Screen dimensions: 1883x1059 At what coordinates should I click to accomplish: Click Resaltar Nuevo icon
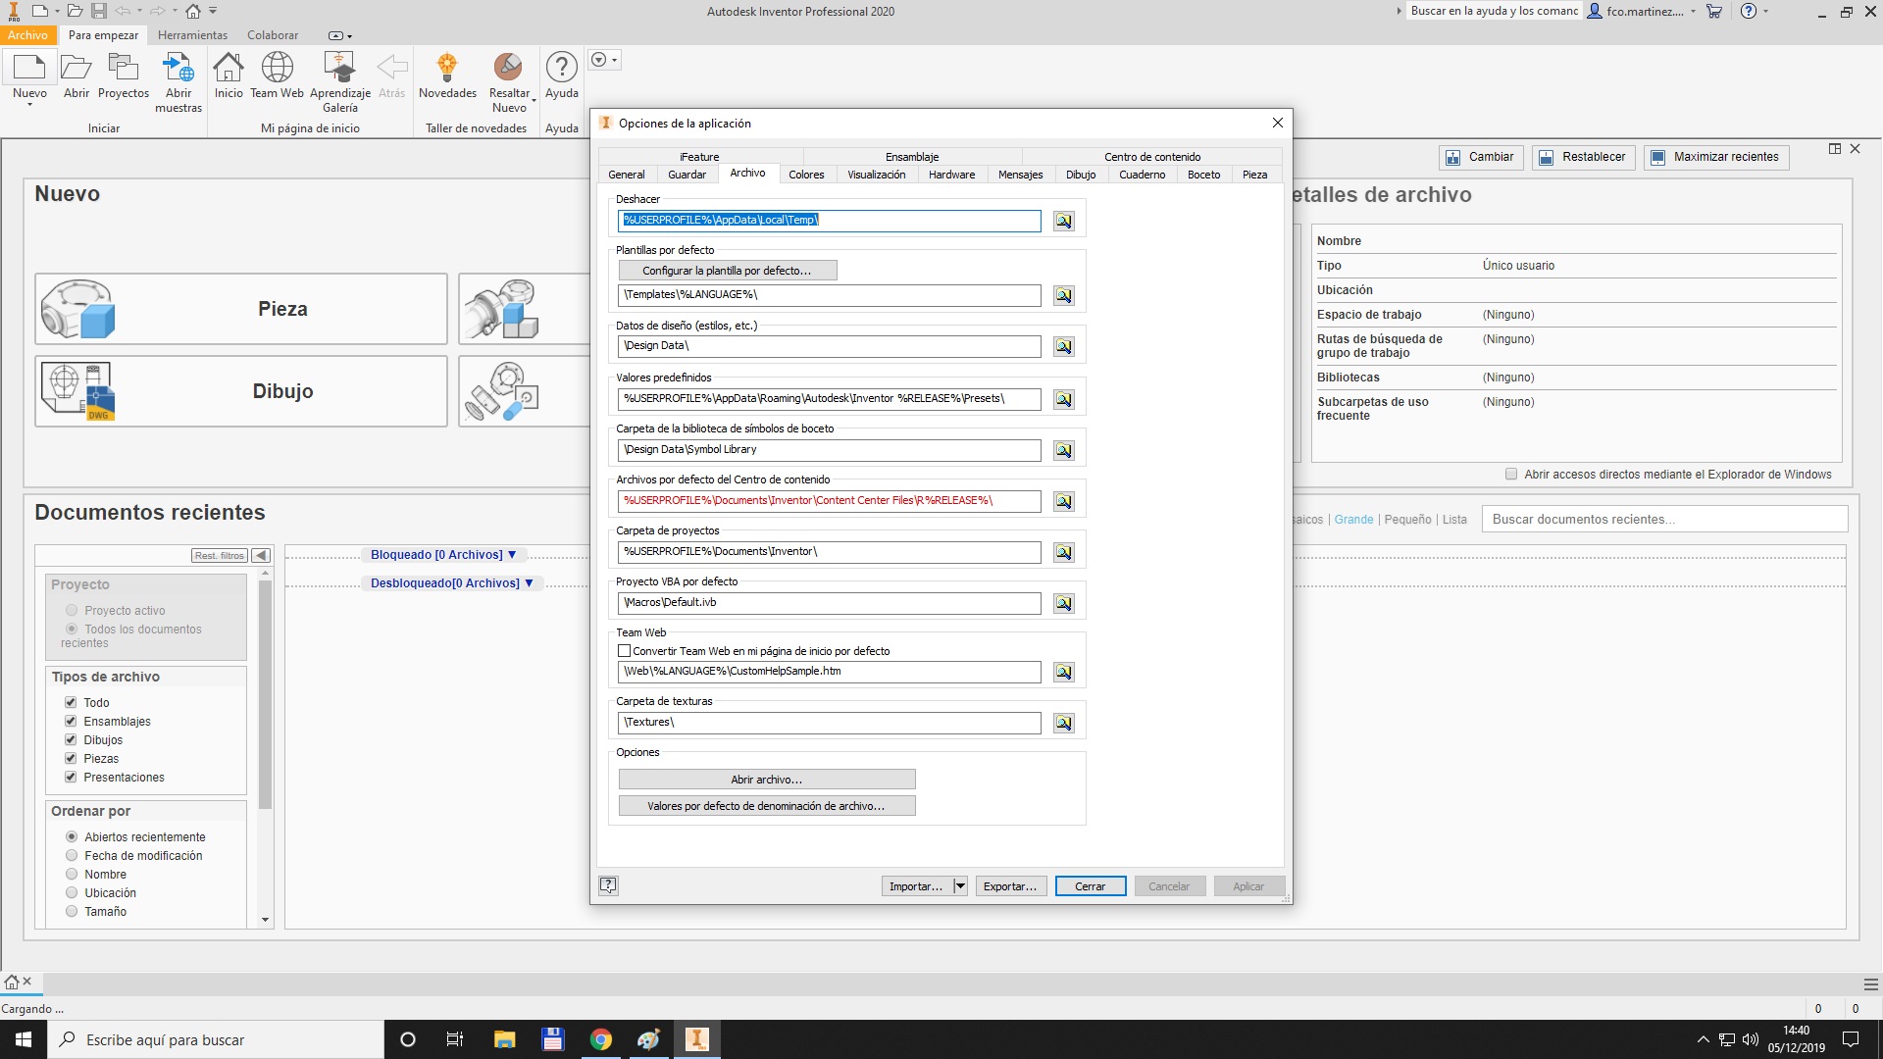tap(508, 68)
